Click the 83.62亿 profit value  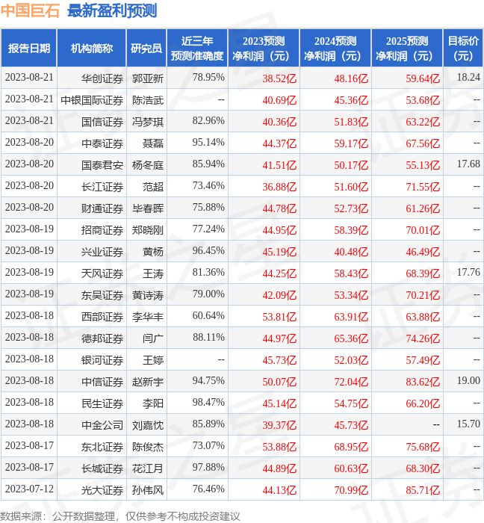[423, 382]
